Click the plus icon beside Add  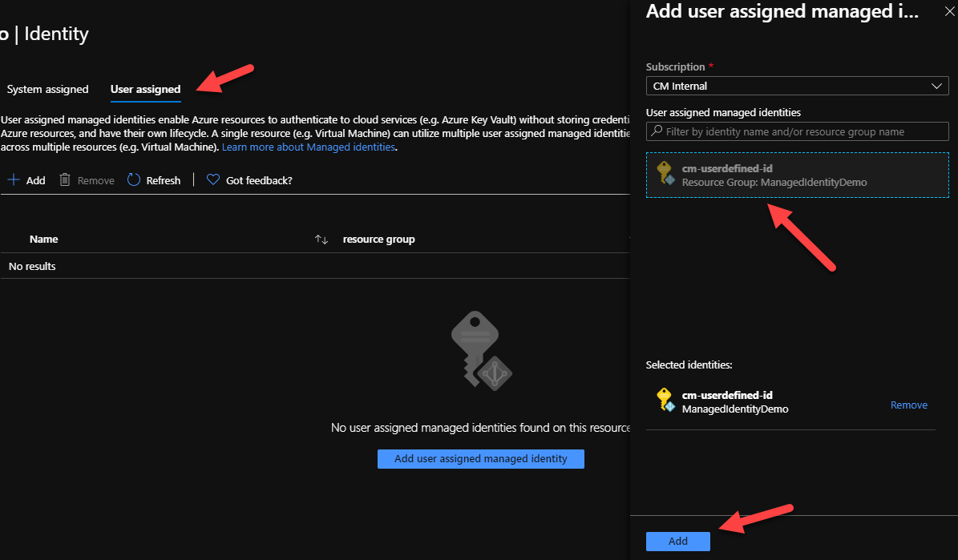(14, 180)
